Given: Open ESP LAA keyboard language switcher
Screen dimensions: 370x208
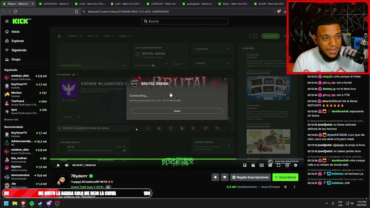Looking at the screenshot, I should click(x=341, y=203).
